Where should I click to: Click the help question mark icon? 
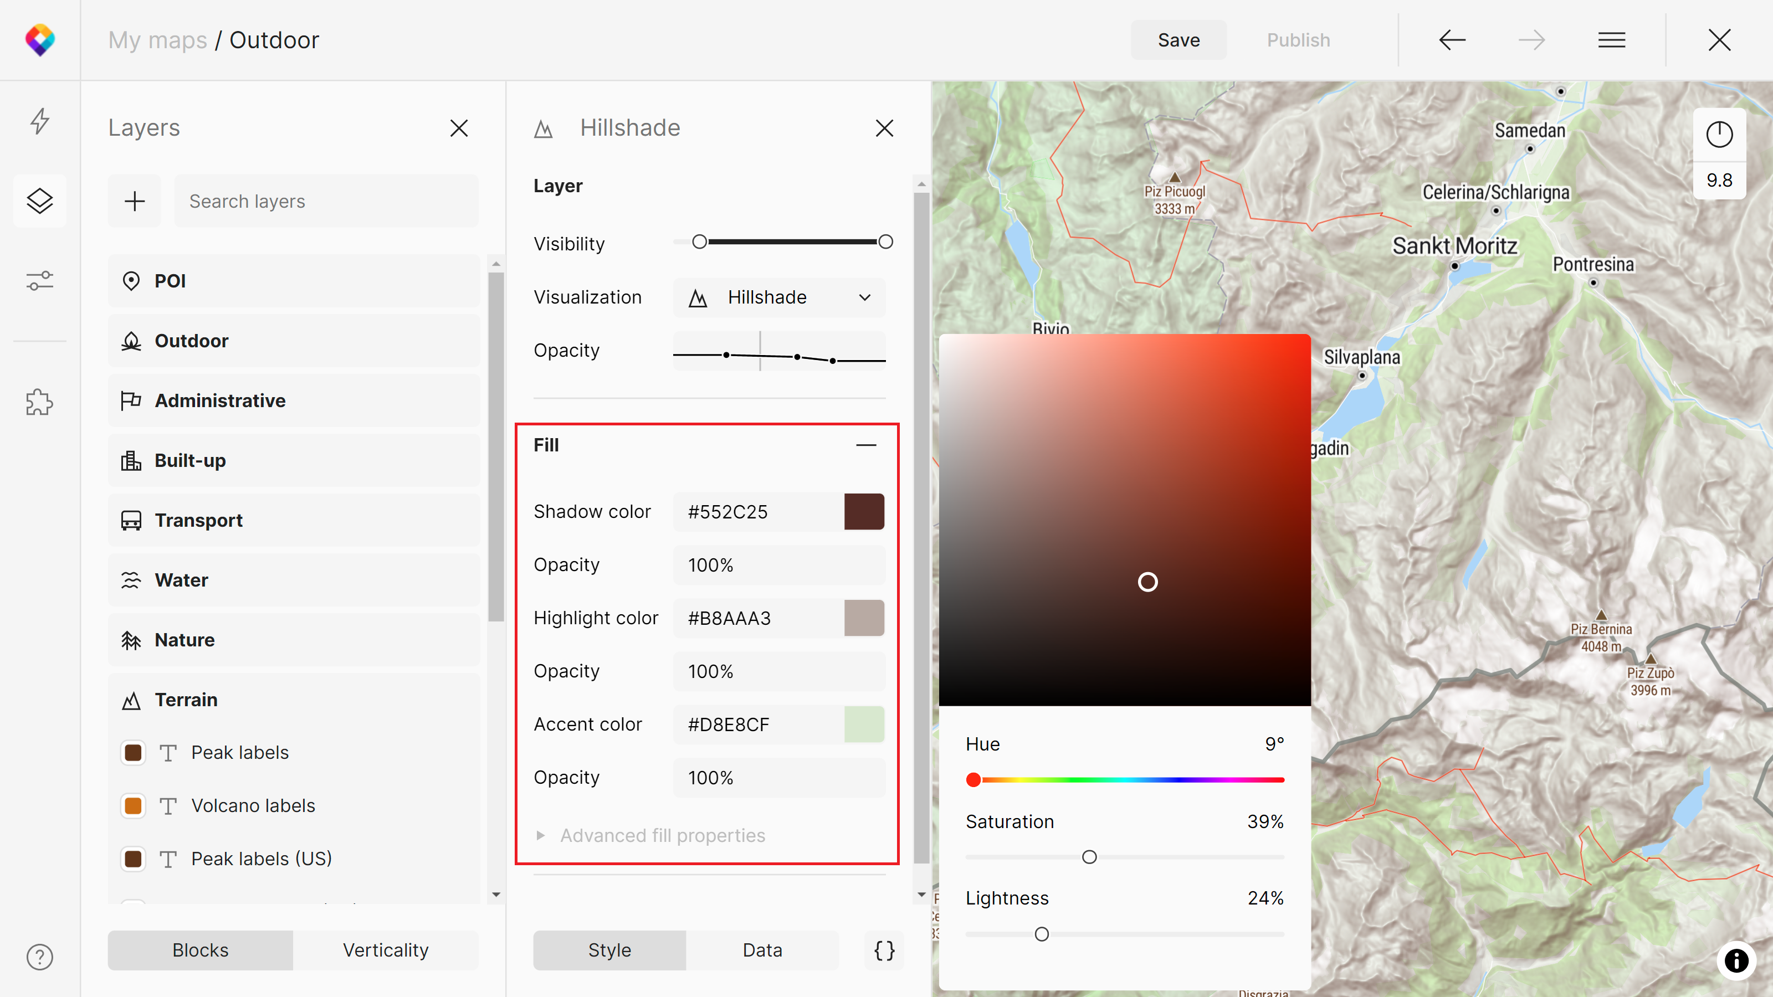[x=40, y=957]
